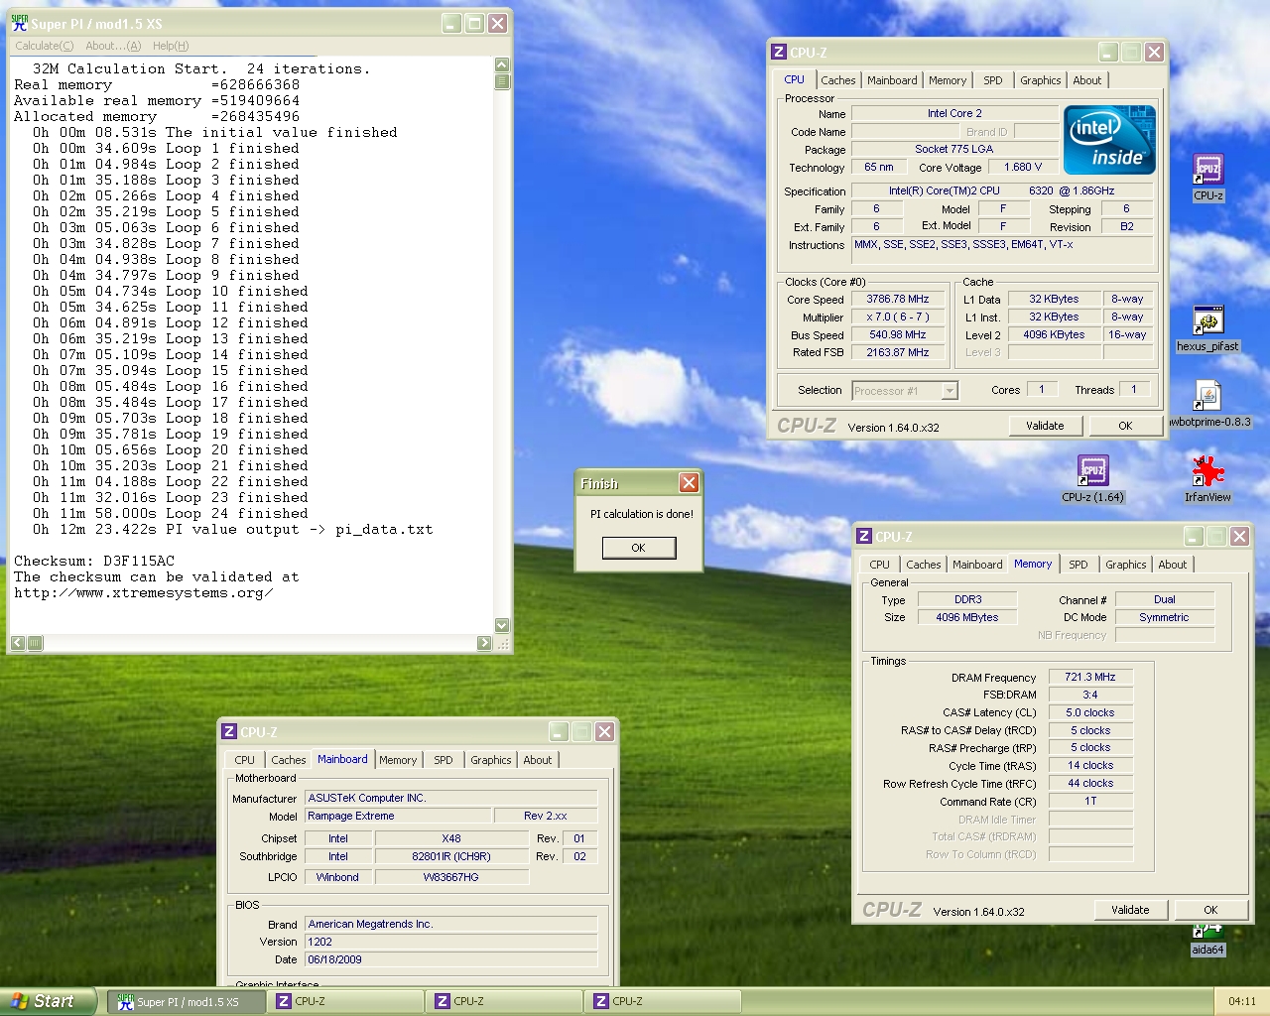This screenshot has width=1270, height=1016.
Task: Click Super PI horizontal scrollbar left arrow
Action: 18,643
